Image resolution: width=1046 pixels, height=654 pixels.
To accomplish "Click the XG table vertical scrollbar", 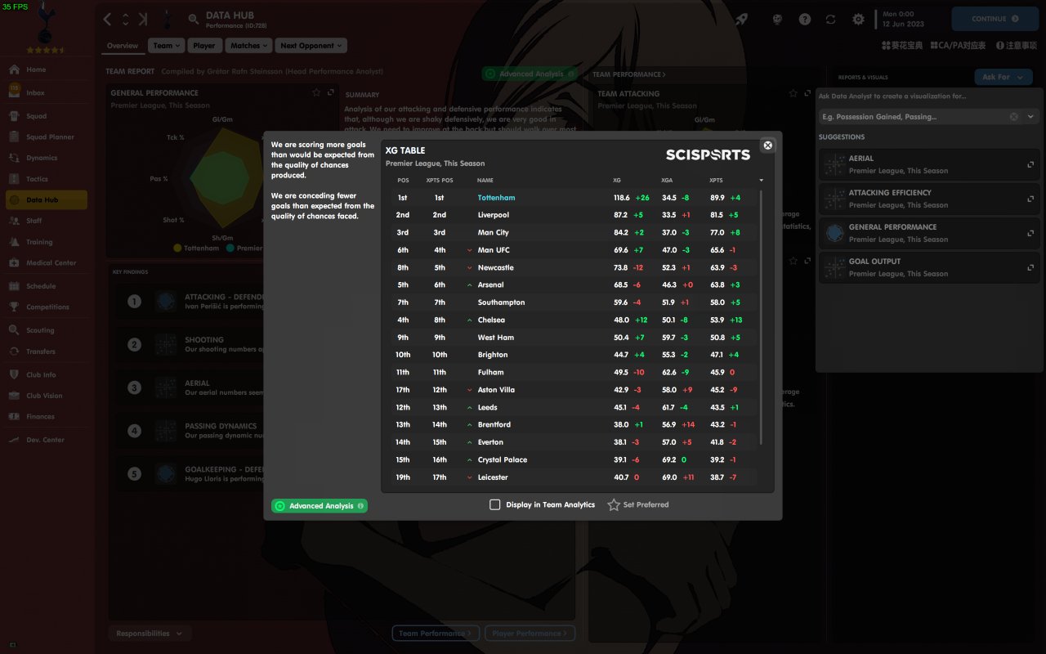I will pos(762,319).
